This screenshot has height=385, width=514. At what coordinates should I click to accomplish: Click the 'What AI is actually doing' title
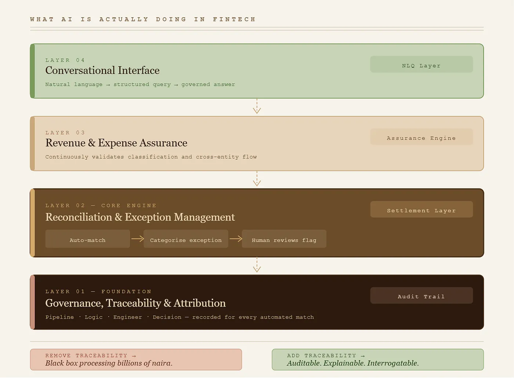pos(143,19)
